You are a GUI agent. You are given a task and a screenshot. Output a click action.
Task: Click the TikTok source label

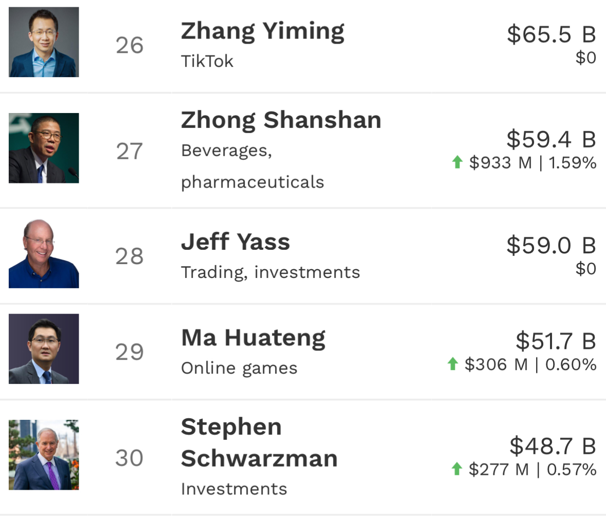pyautogui.click(x=207, y=61)
